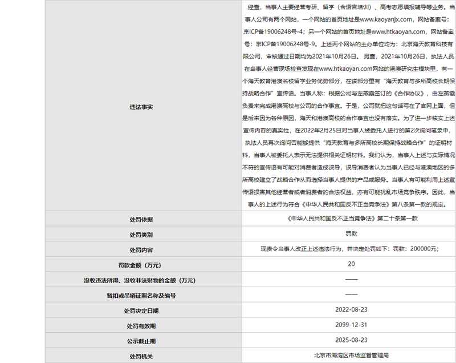Click www.htkaoyan.com in the 另一个网站的首页地址 sentence
The image size is (456, 363).
point(398,32)
